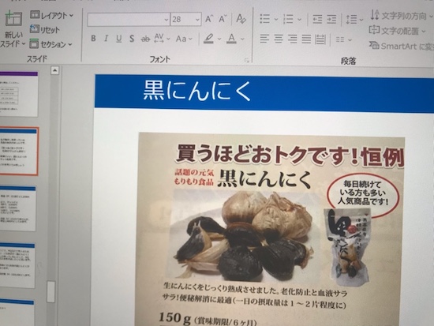Click Convert to SmartArt button
The width and height of the screenshot is (434, 326).
402,46
